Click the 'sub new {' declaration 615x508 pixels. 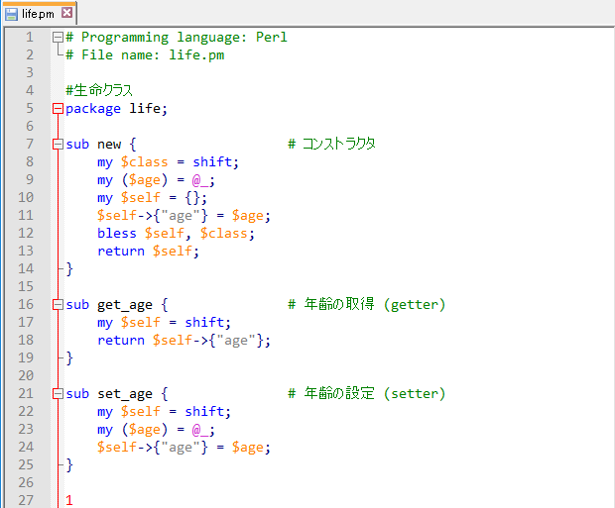tap(101, 145)
